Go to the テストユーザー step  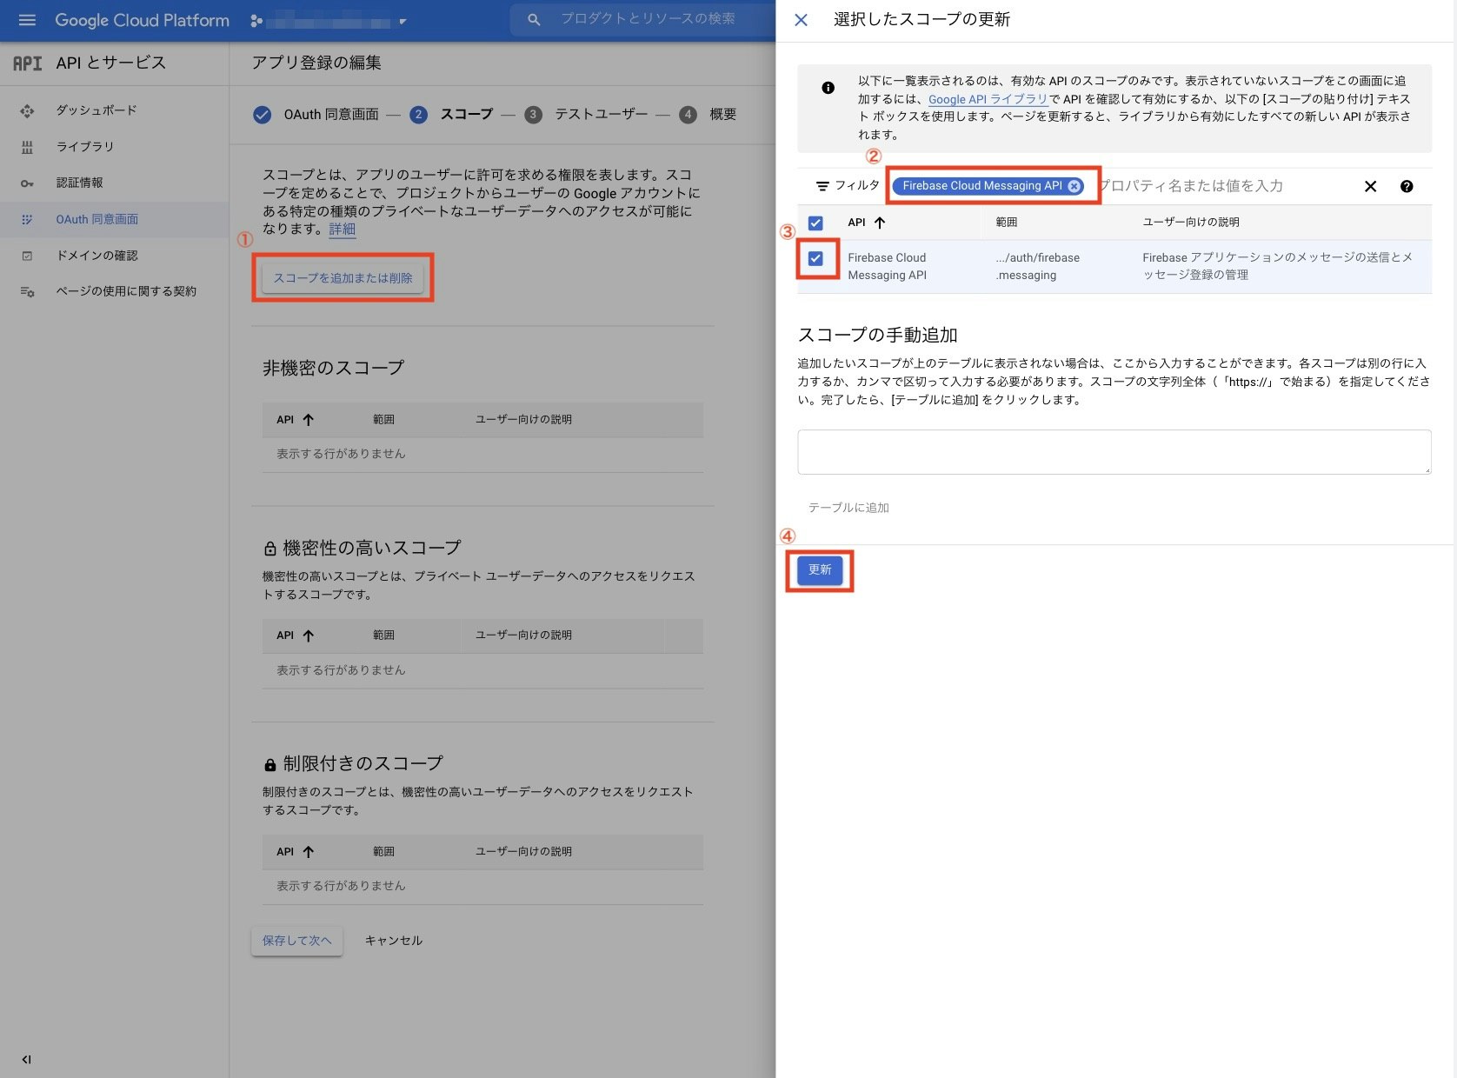pyautogui.click(x=587, y=114)
